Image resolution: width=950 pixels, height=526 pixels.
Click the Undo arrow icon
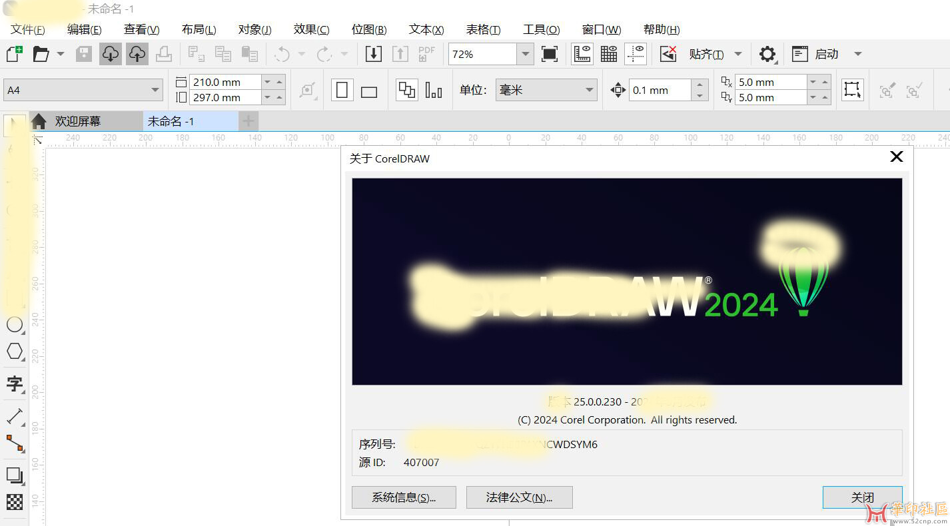point(282,54)
